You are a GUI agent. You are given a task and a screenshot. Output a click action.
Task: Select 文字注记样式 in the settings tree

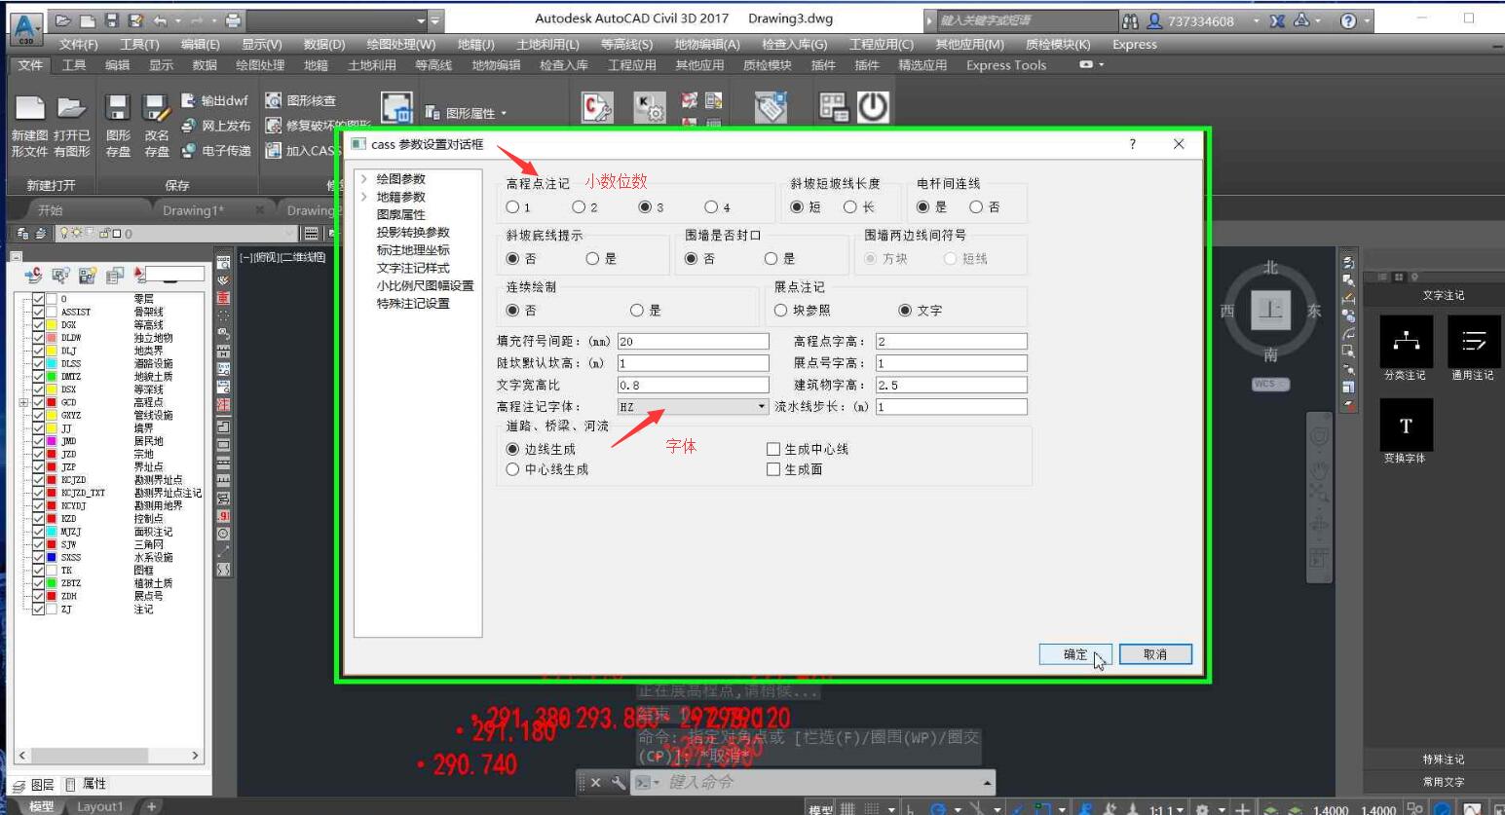click(413, 268)
